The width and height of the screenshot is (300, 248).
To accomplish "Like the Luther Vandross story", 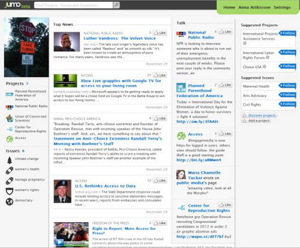I will (160, 32).
